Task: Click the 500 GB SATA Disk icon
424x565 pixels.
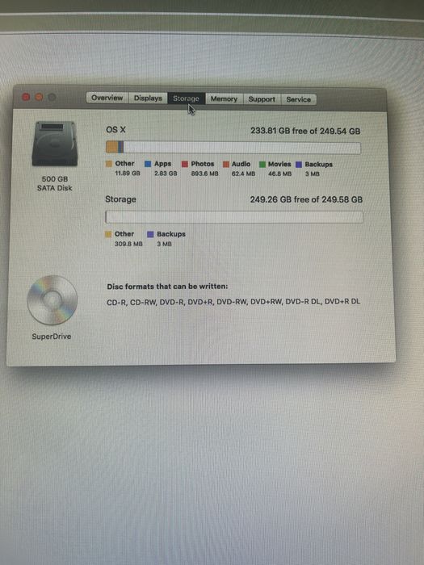Action: pyautogui.click(x=55, y=144)
